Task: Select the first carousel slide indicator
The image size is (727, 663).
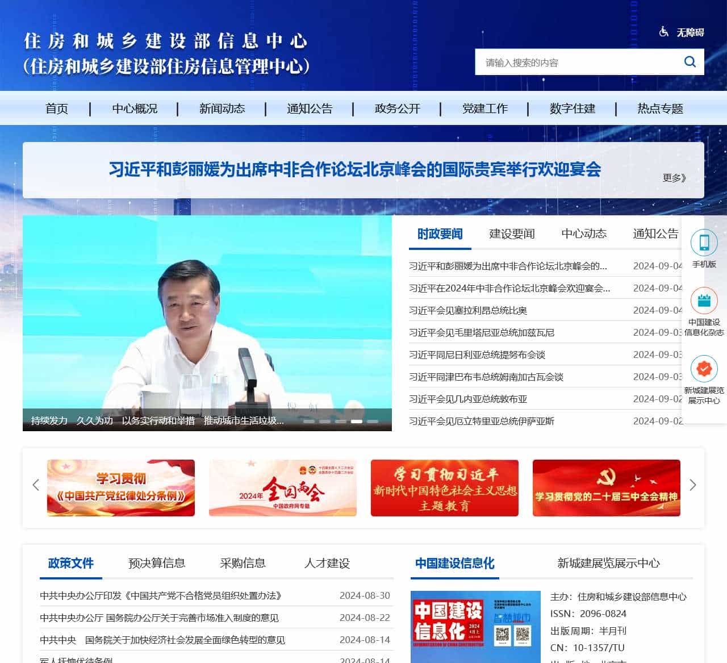Action: click(x=309, y=422)
